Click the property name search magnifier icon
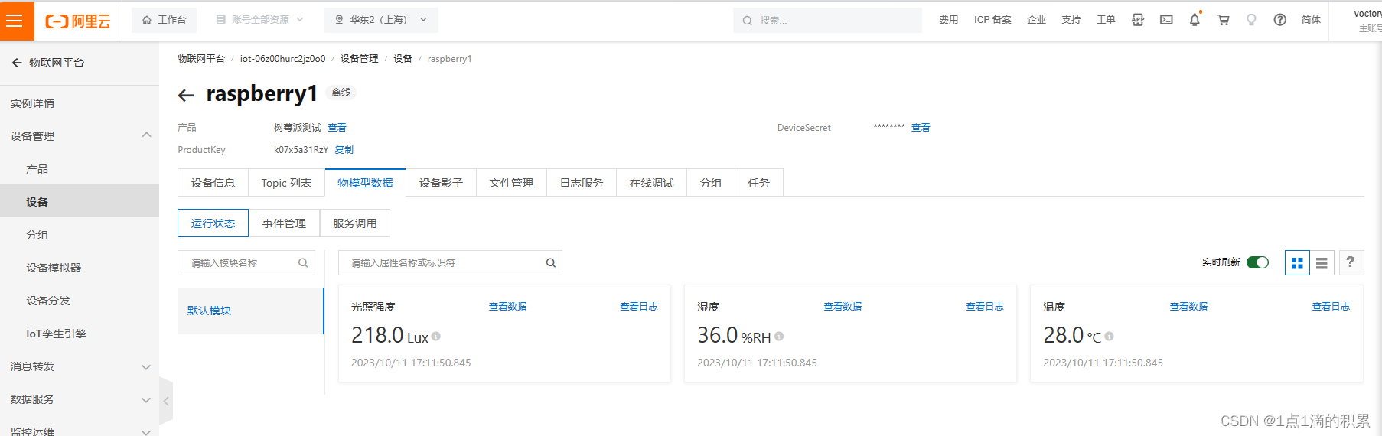1382x436 pixels. 551,263
